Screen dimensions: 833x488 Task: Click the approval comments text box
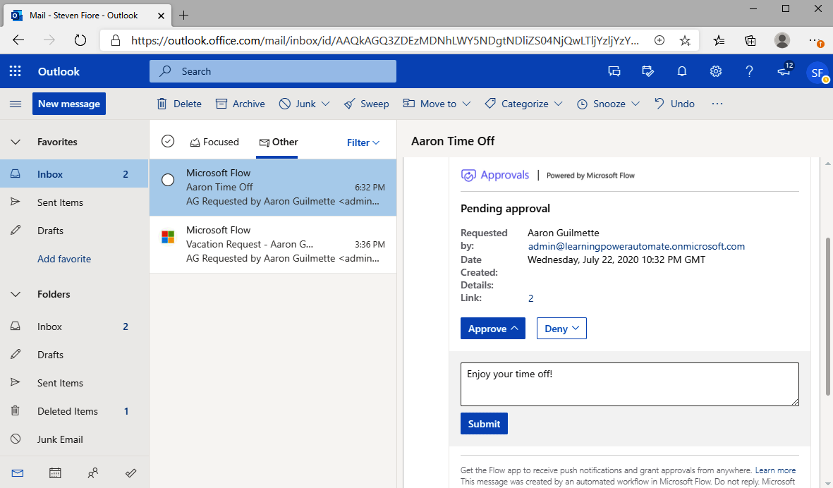[630, 384]
